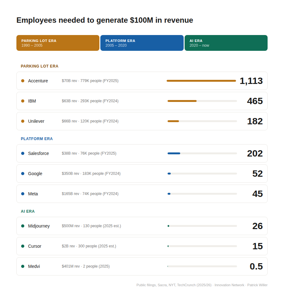Viewport: 284px width, 302px height.
Task: Click the value 465 for IBM
Action: [255, 101]
